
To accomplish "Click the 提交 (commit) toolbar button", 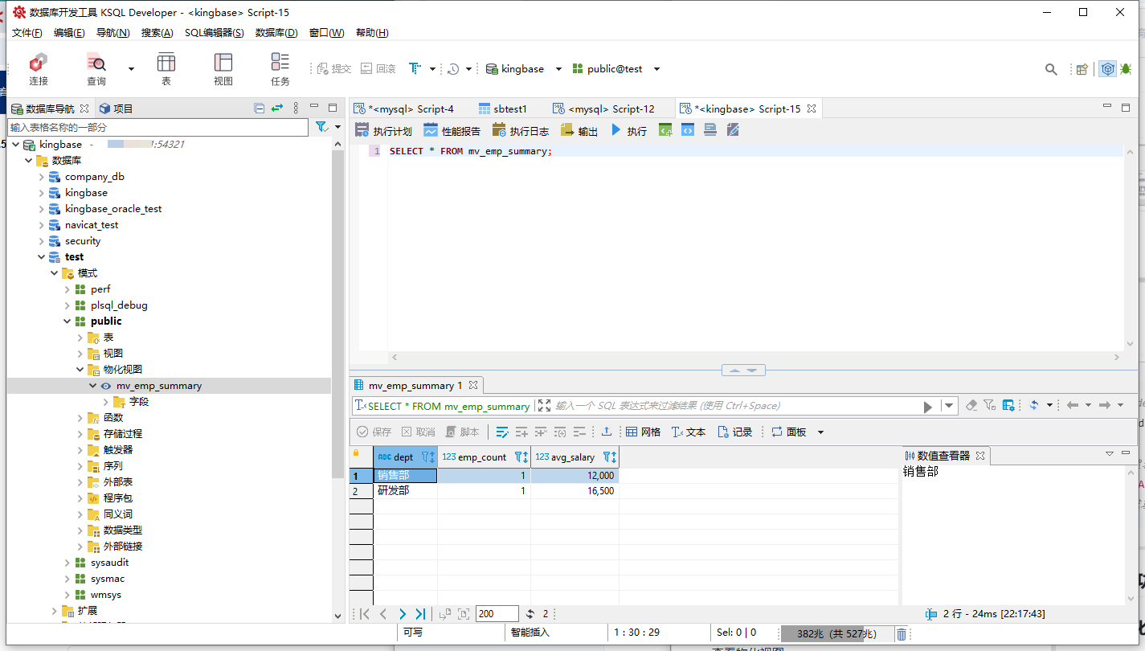I will point(334,69).
